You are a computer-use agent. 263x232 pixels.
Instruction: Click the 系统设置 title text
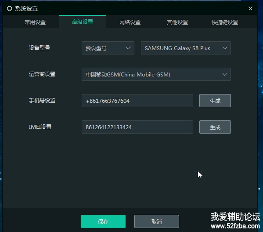(x=26, y=8)
